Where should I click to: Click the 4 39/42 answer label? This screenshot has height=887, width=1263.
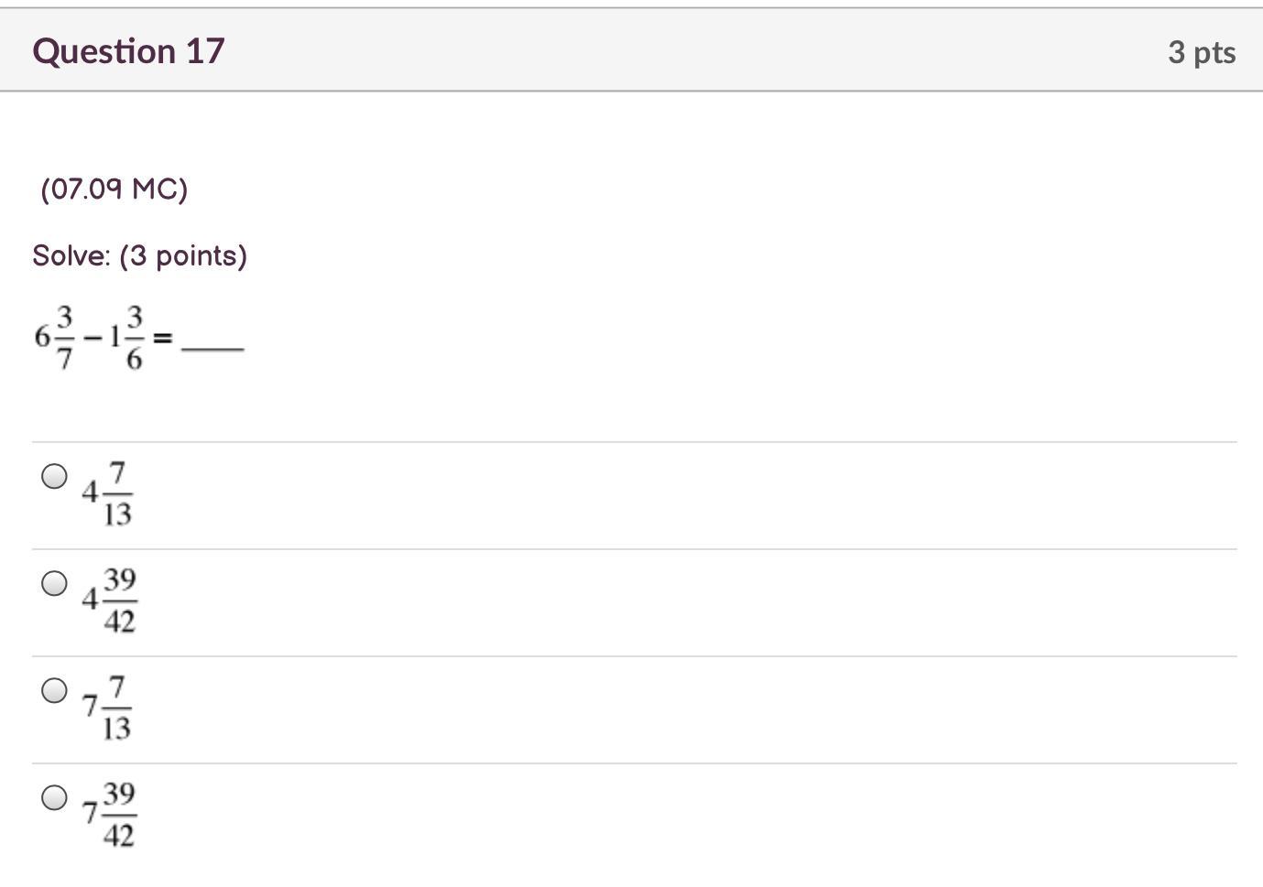(109, 600)
